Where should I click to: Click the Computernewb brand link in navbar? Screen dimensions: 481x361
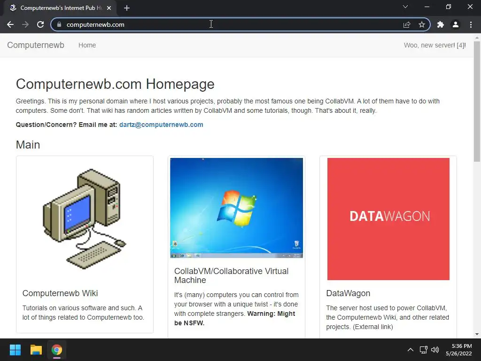[x=36, y=45]
